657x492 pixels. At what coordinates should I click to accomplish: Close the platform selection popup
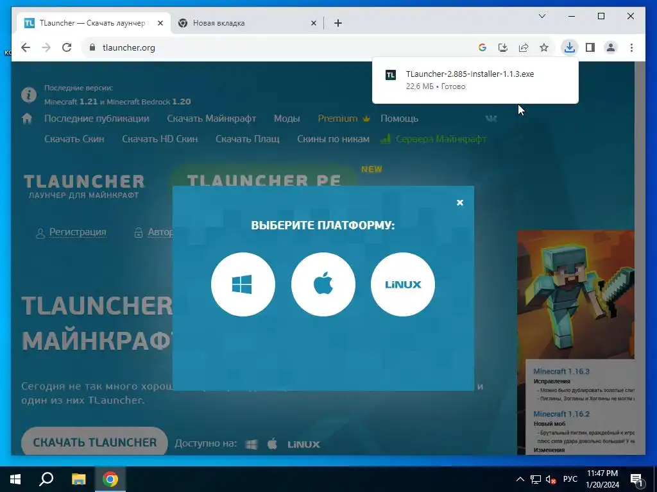point(459,202)
